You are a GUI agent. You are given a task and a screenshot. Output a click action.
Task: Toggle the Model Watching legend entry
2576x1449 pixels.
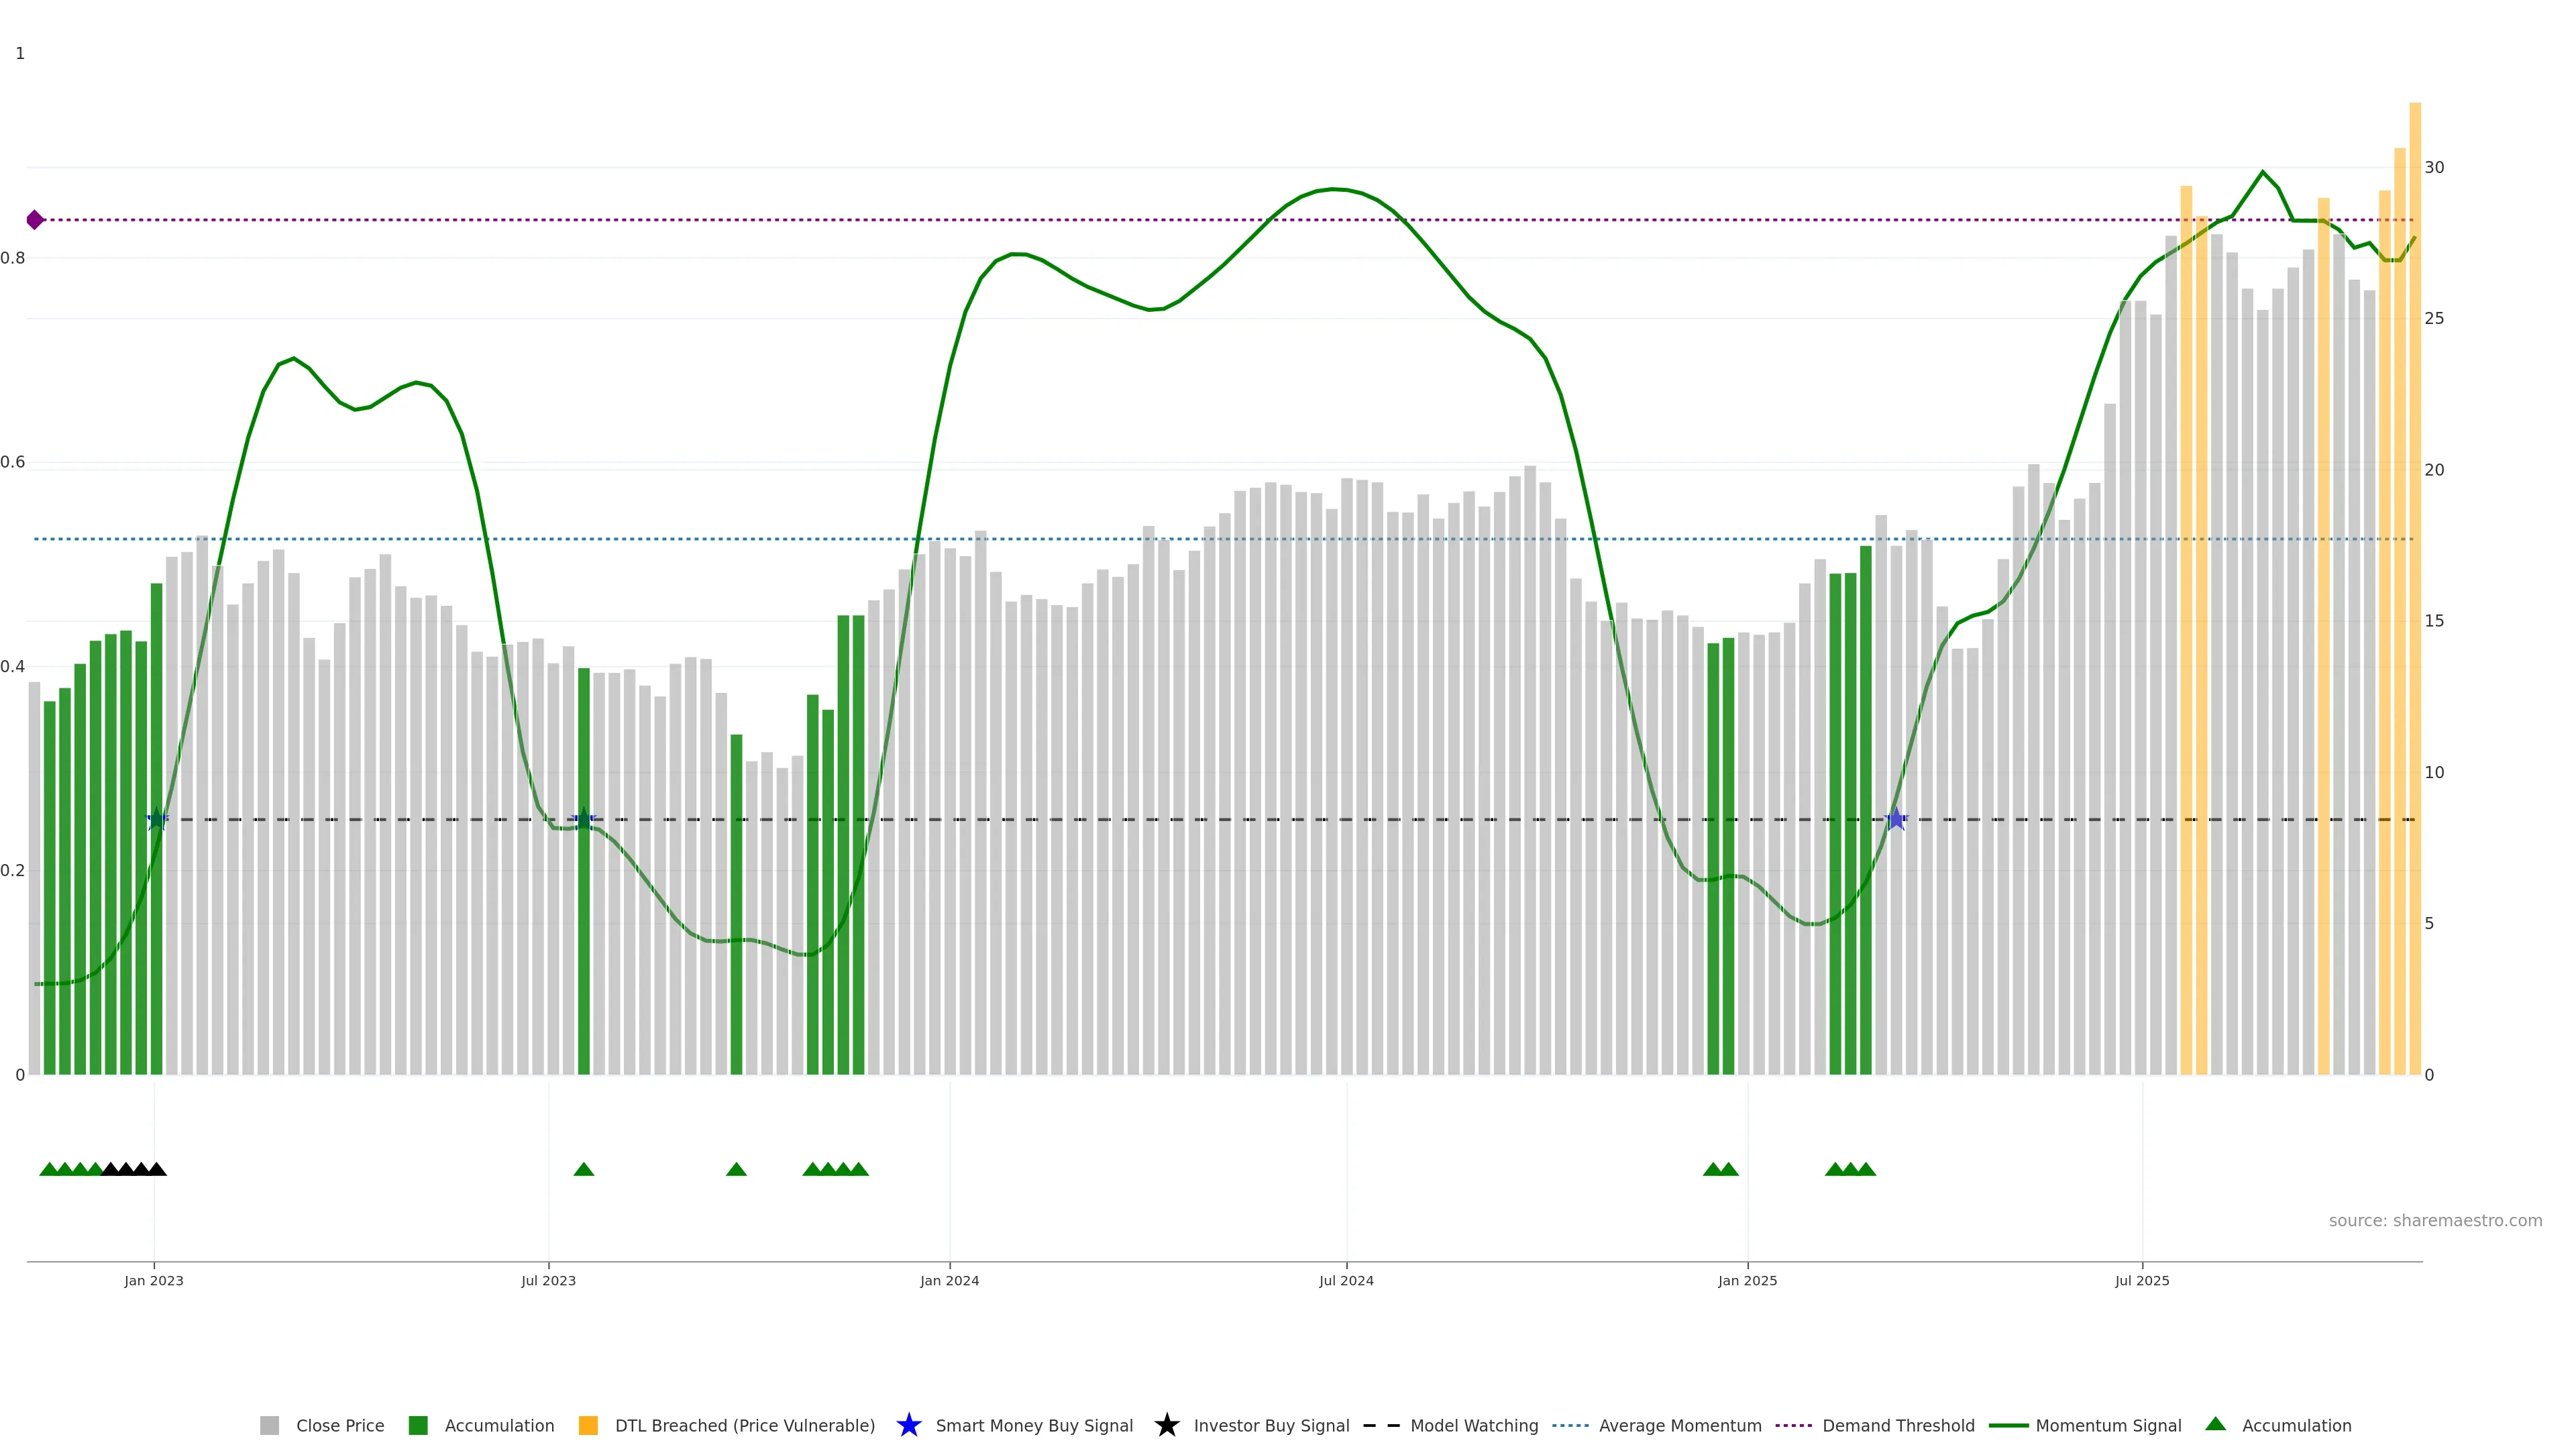click(1473, 1426)
